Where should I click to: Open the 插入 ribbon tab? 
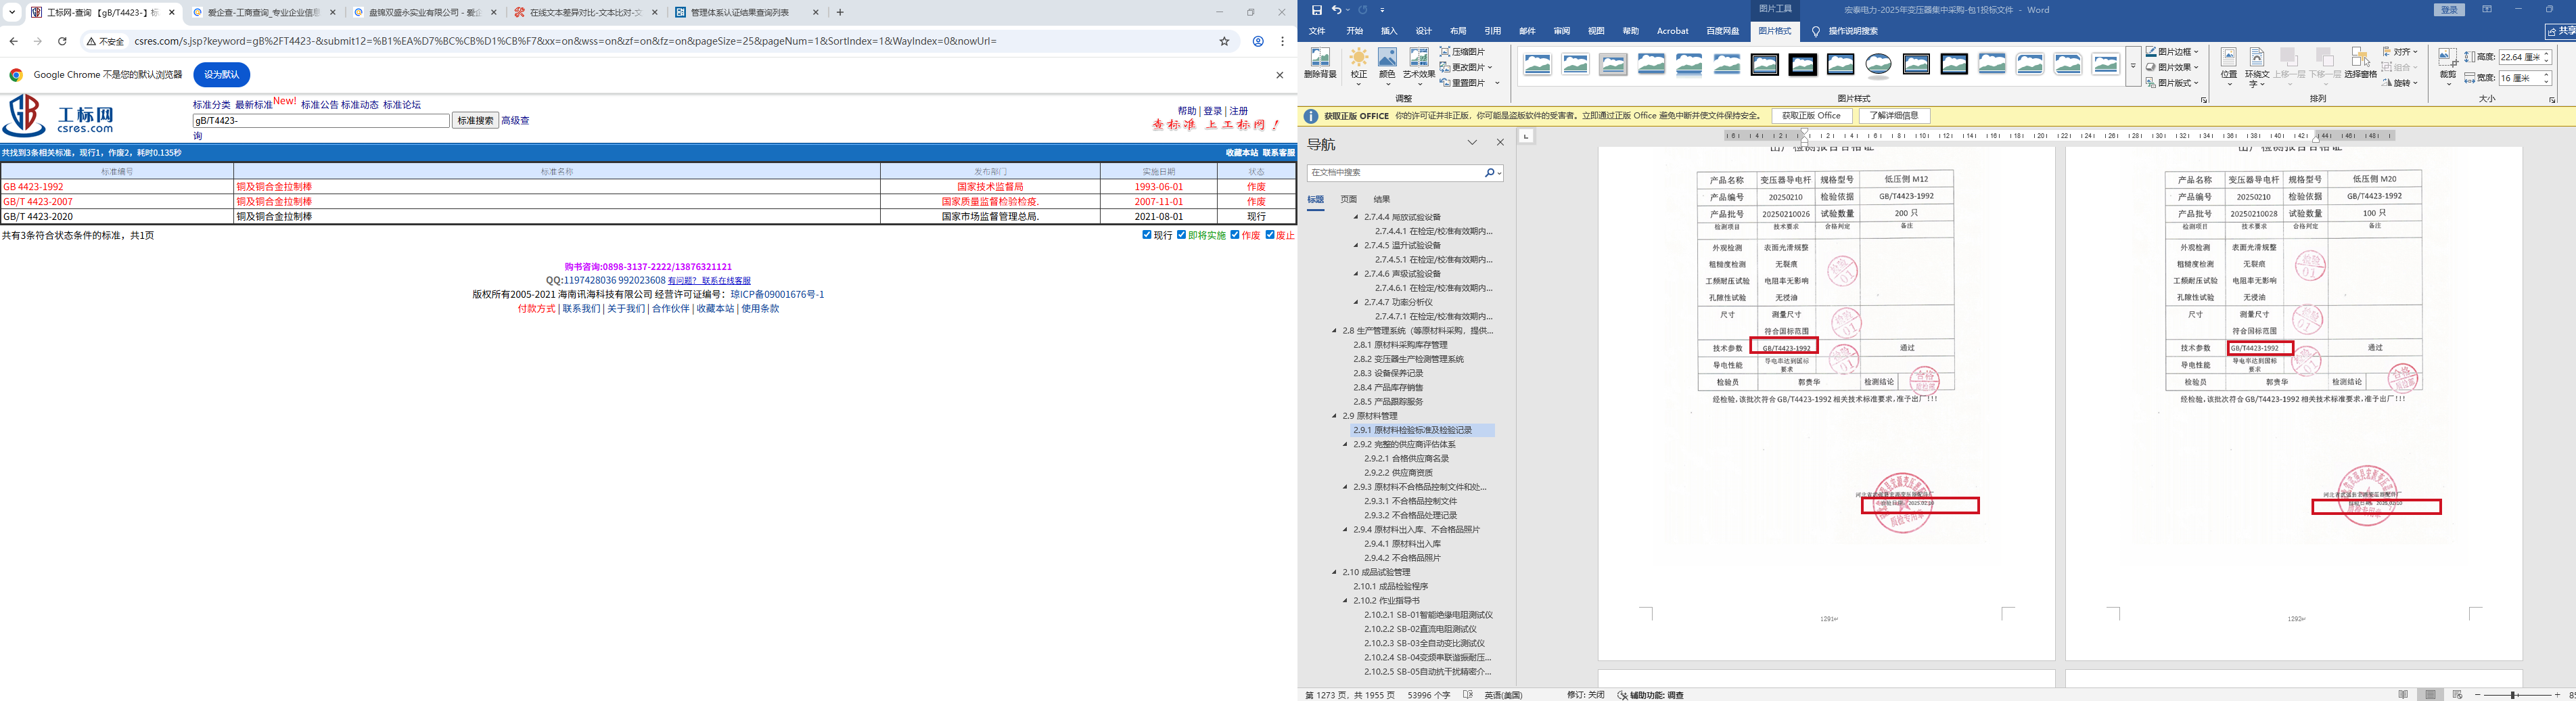point(1389,31)
